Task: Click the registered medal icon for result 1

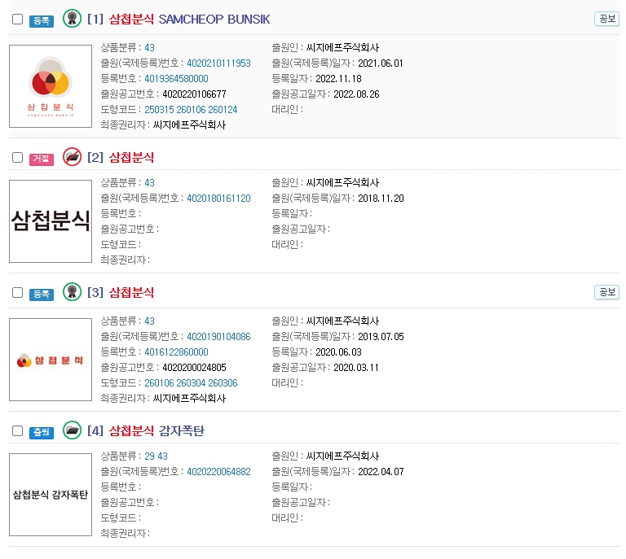Action: pyautogui.click(x=73, y=19)
